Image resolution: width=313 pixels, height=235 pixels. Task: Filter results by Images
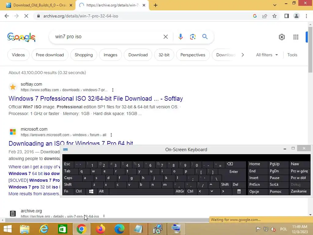tap(110, 55)
